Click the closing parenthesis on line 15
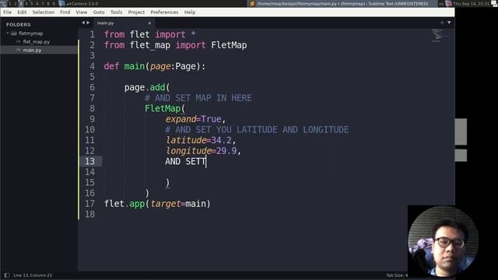The width and height of the screenshot is (498, 280). point(167,183)
